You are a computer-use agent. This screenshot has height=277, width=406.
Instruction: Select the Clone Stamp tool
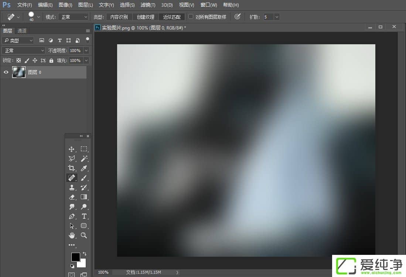pyautogui.click(x=72, y=187)
